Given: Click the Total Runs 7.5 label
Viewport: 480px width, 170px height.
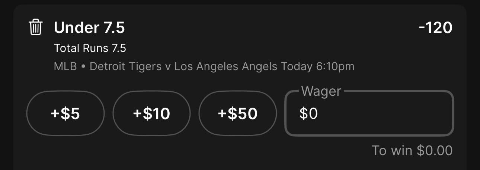Looking at the screenshot, I should [x=90, y=48].
